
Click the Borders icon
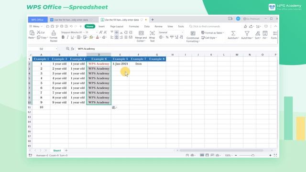78,37
